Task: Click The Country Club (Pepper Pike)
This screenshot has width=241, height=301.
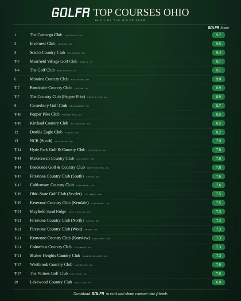Action: pyautogui.click(x=57, y=96)
